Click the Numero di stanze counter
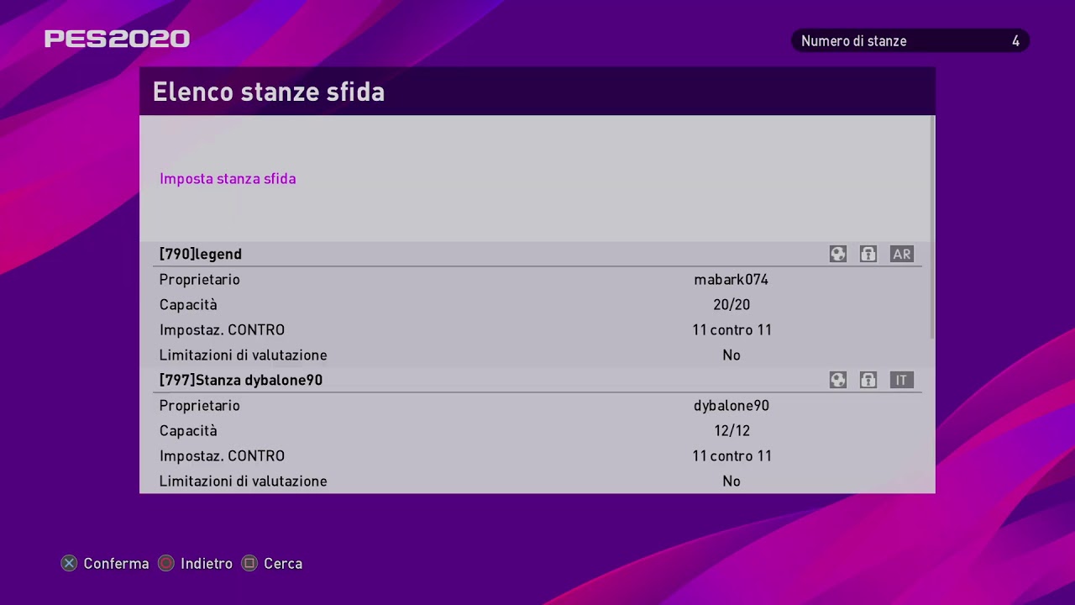The image size is (1075, 605). click(910, 40)
